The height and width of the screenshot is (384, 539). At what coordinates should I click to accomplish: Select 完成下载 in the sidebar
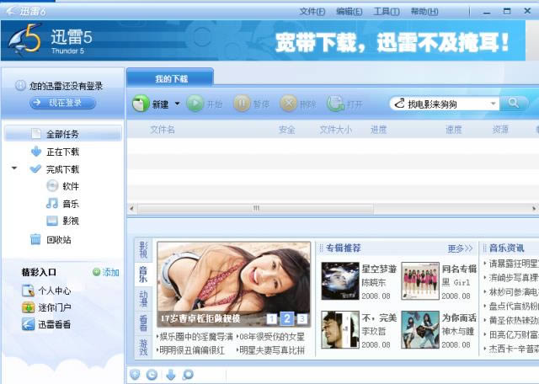point(62,169)
